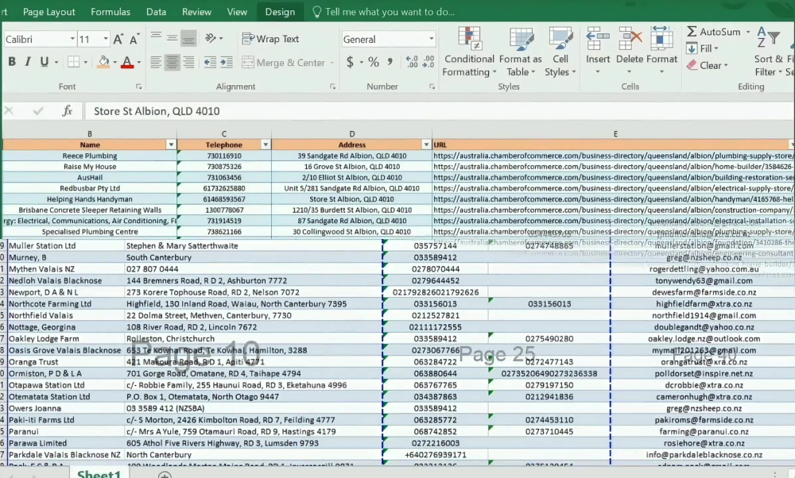Click the Insert Function fx icon
The height and width of the screenshot is (478, 795).
67,111
